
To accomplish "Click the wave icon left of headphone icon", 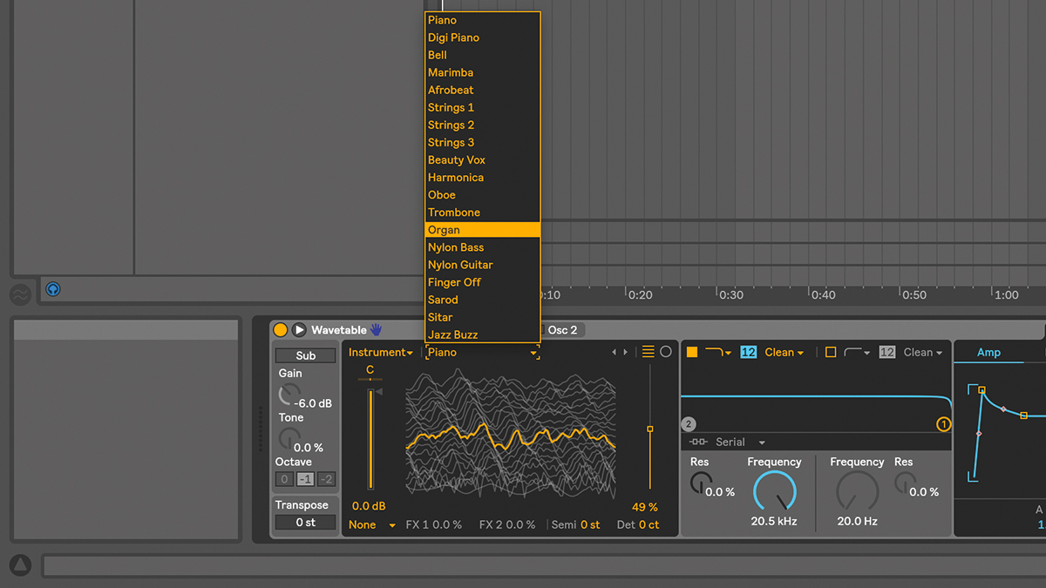I will (20, 295).
